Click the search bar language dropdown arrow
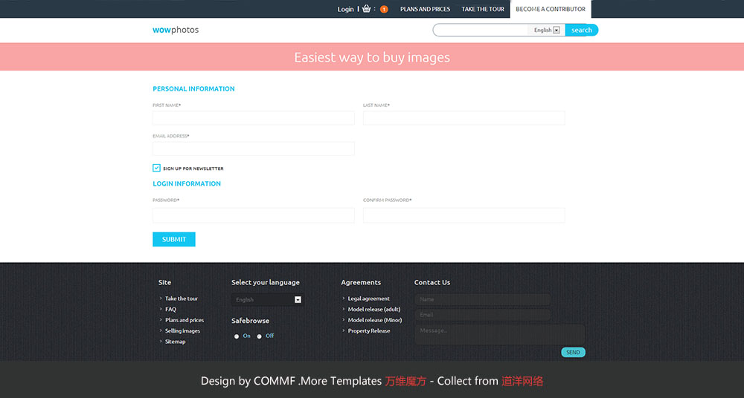The width and height of the screenshot is (744, 398). [x=557, y=30]
